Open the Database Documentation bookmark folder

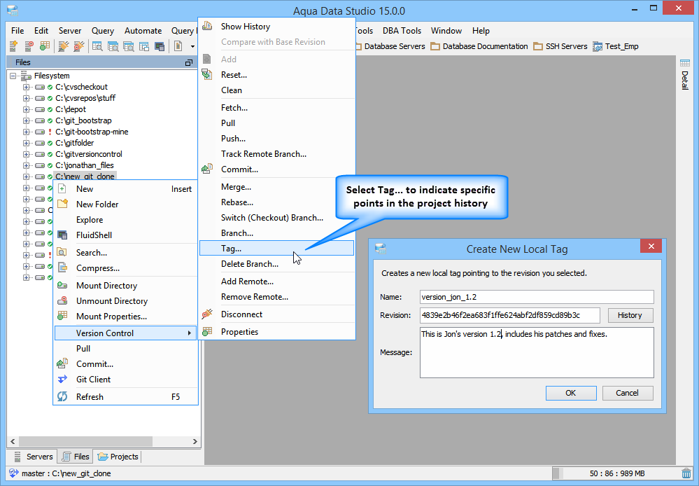(x=479, y=46)
